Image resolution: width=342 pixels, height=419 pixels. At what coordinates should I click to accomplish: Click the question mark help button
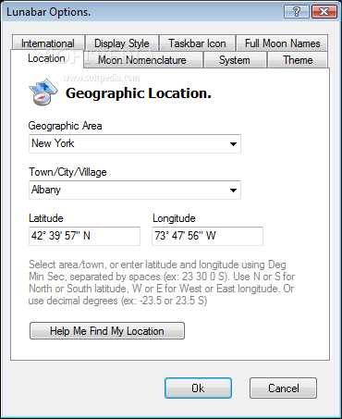(297, 12)
